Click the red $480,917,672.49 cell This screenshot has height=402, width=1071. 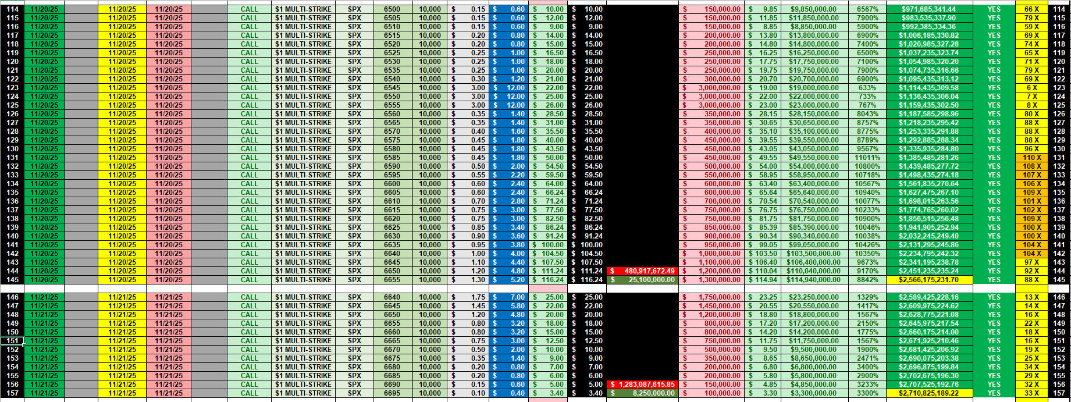pyautogui.click(x=642, y=271)
